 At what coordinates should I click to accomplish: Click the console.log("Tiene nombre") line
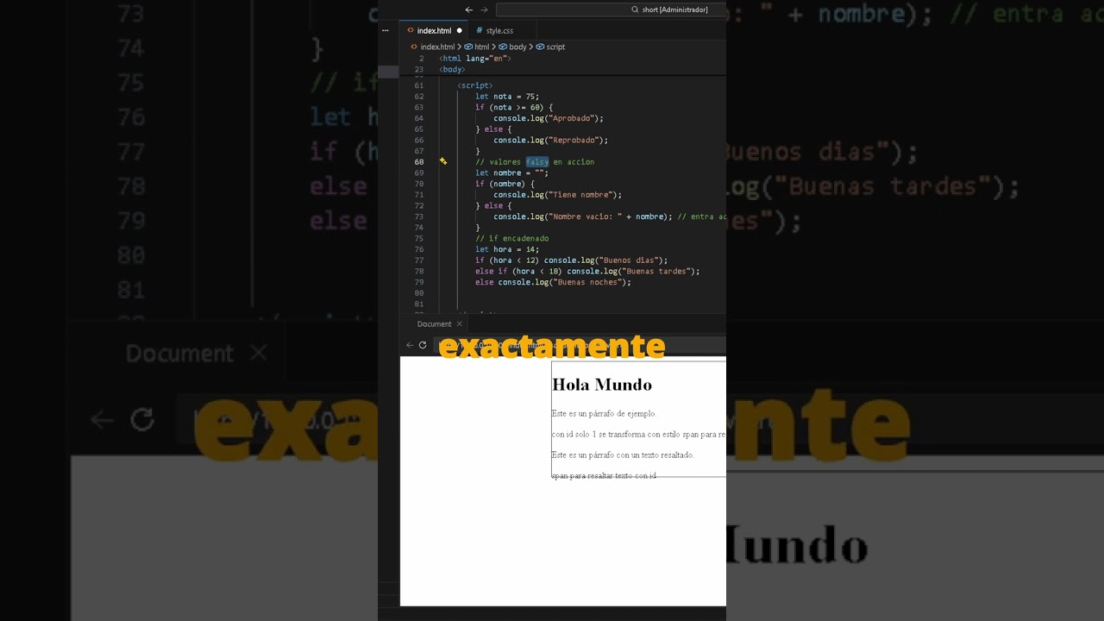[557, 195]
